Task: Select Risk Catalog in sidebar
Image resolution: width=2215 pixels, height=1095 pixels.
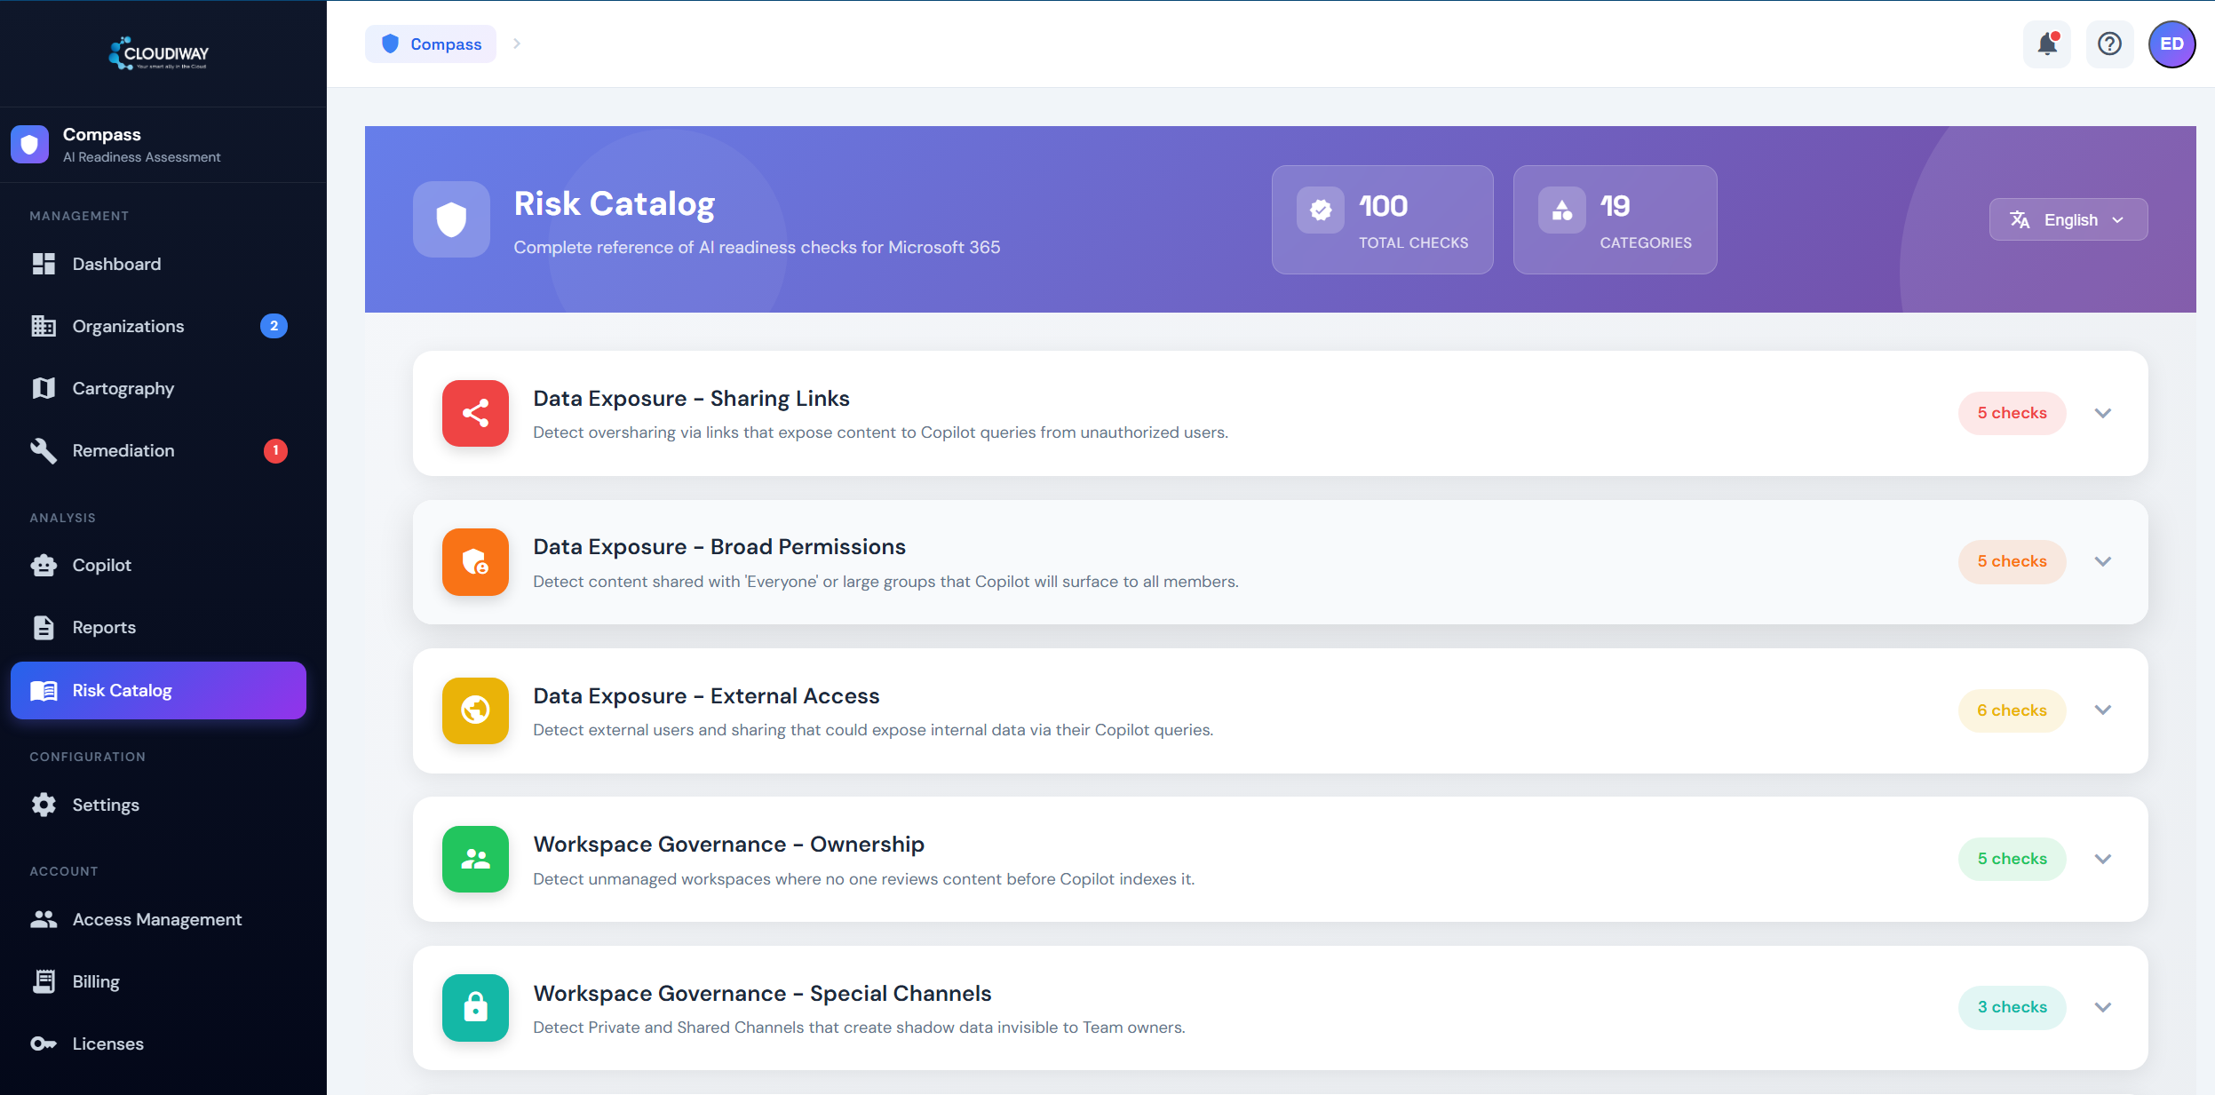Action: [158, 690]
